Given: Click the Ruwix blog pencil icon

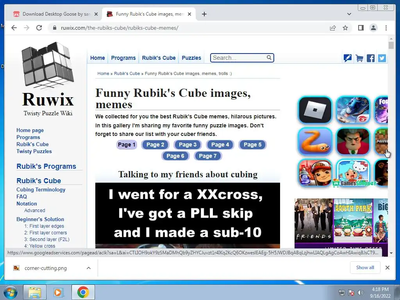Looking at the screenshot, I should [347, 58].
